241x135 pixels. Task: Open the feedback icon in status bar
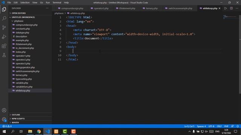pyautogui.click(x=232, y=126)
